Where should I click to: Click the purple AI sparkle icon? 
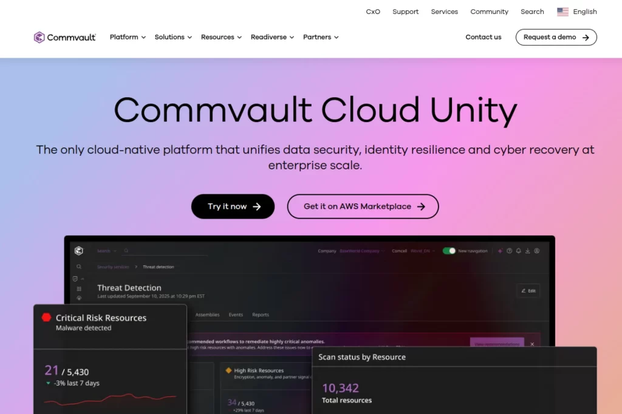[x=501, y=250]
